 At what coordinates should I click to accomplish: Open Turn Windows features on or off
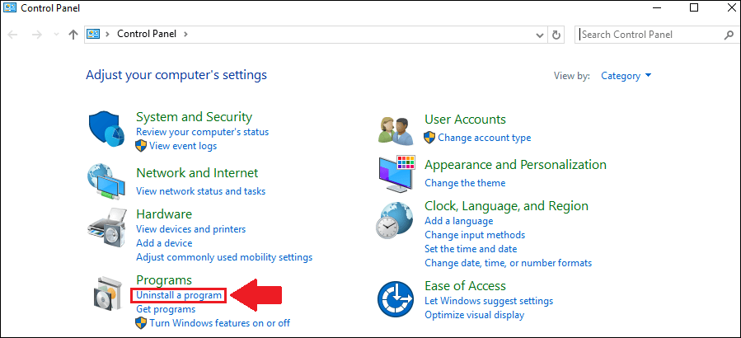click(x=220, y=323)
